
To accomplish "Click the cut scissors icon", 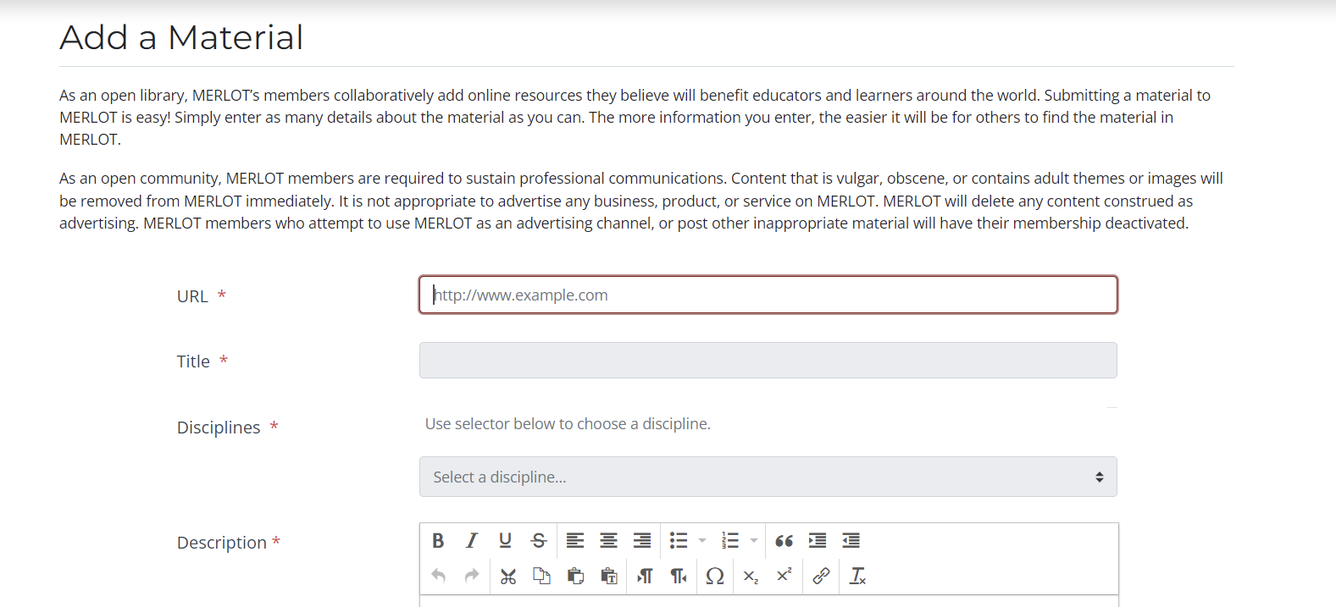I will tap(508, 577).
